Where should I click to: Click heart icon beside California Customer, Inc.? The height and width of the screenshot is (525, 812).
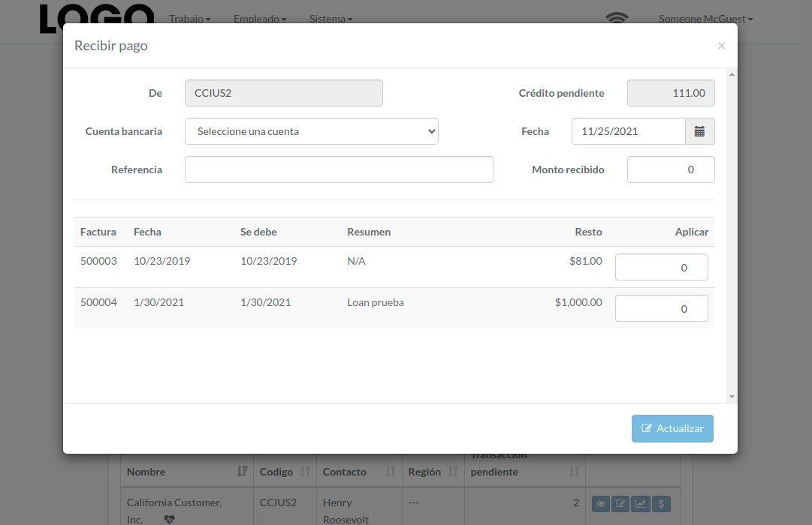pos(169,519)
